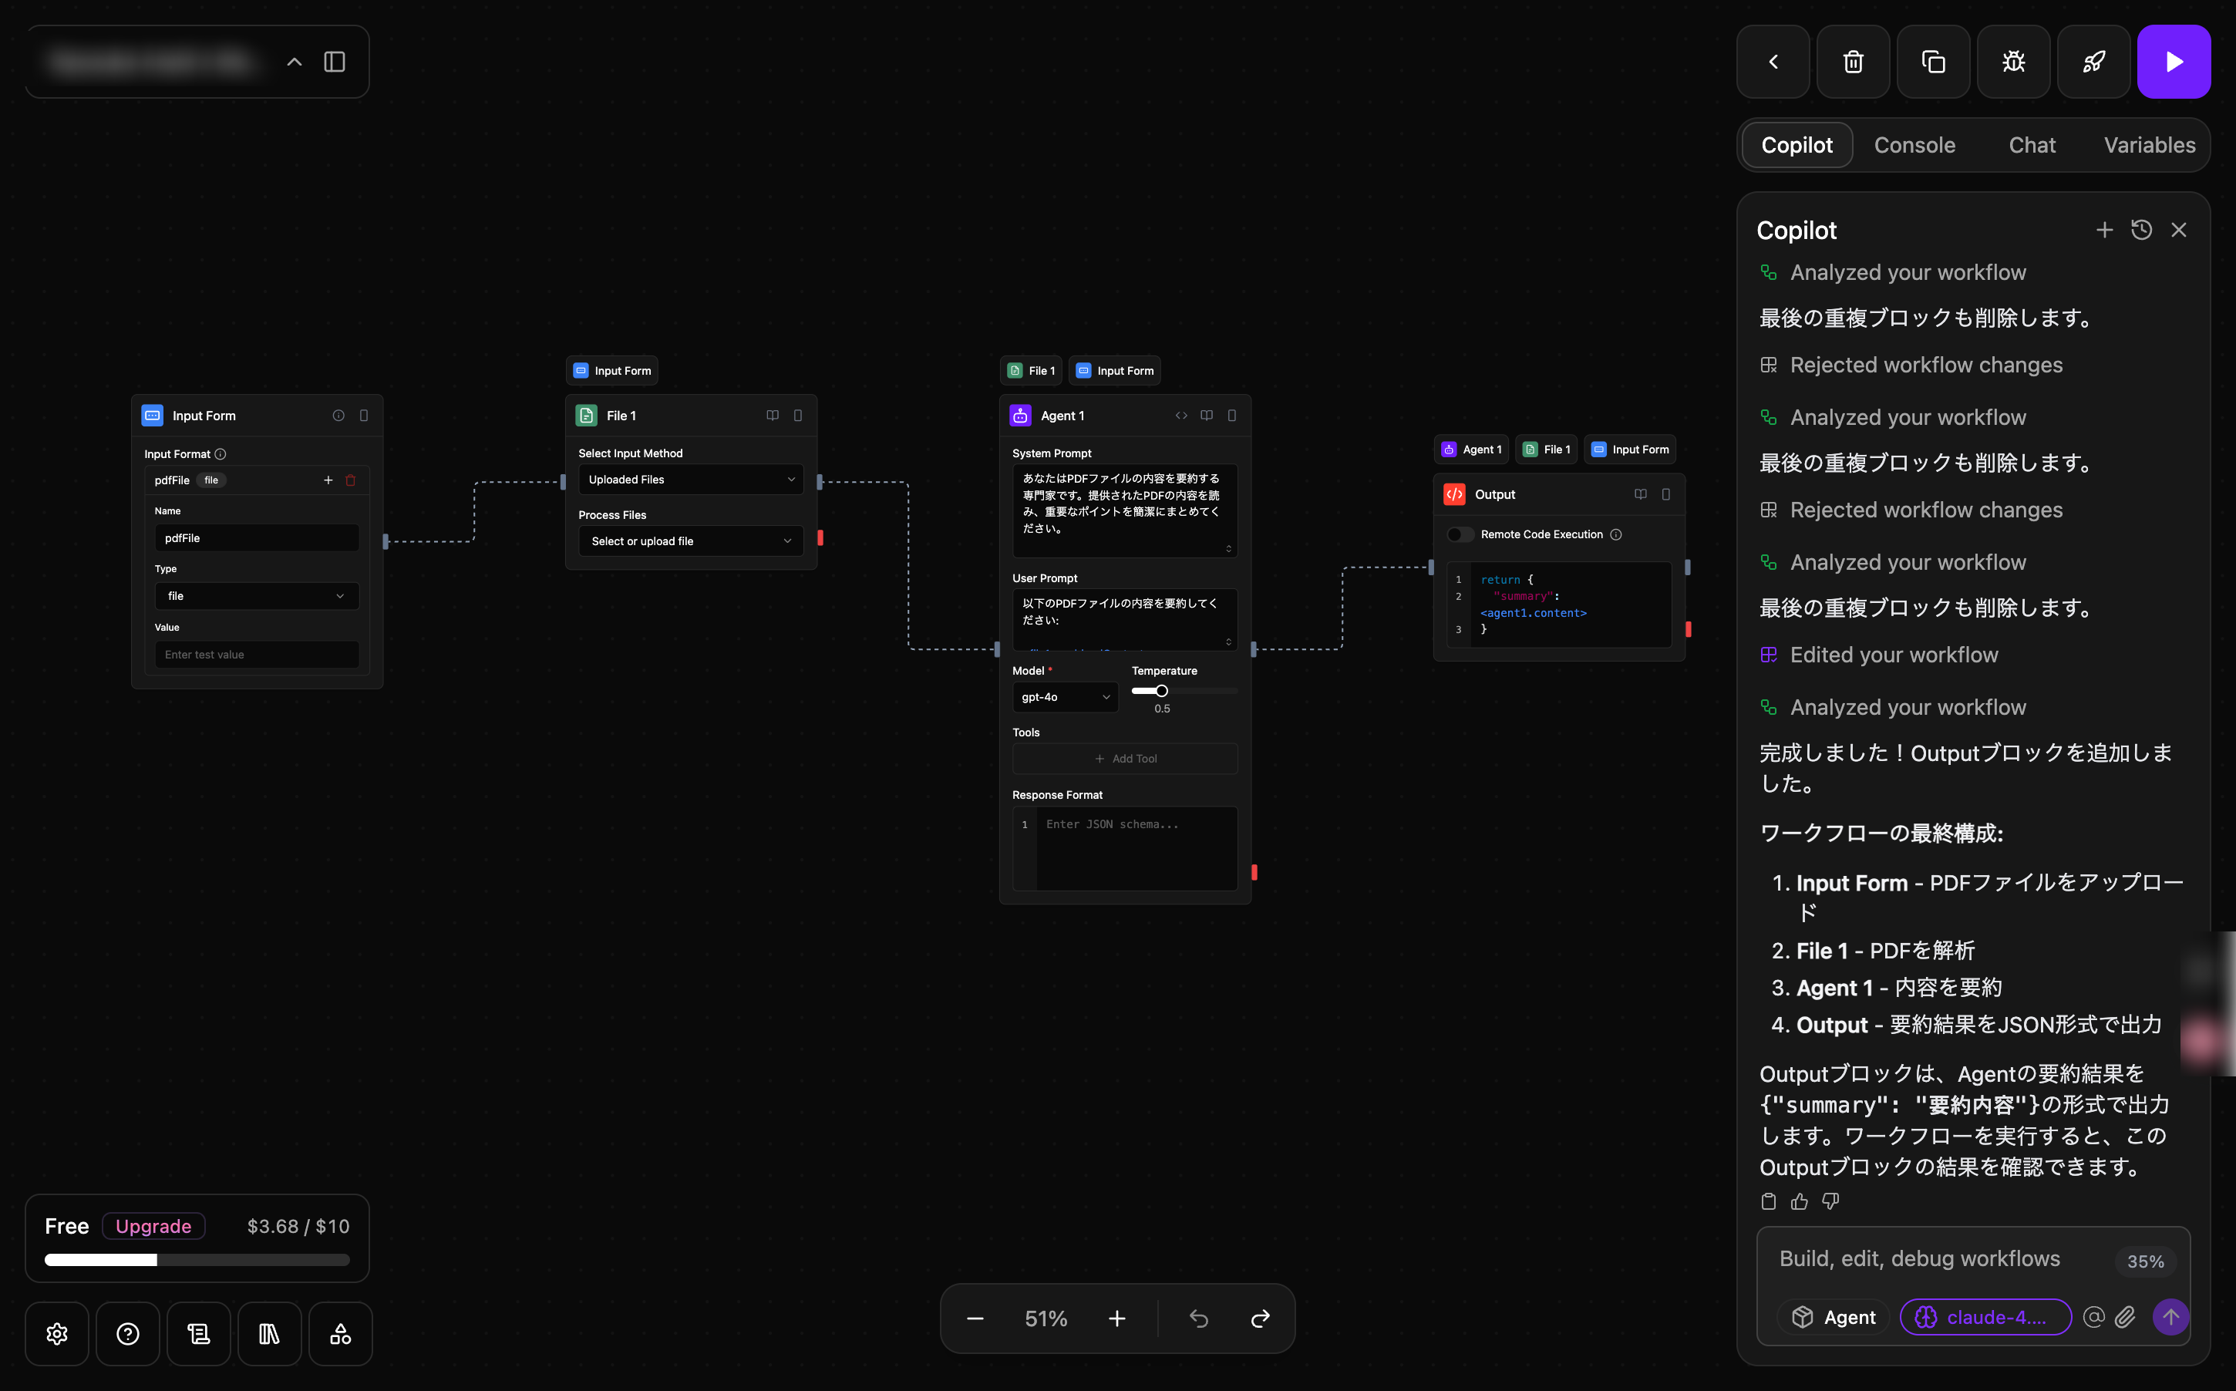Open Copilot chat history icon
The image size is (2236, 1391).
2140,230
